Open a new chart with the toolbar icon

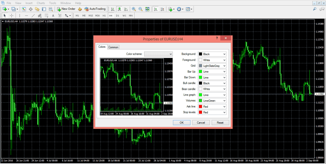click(4, 9)
